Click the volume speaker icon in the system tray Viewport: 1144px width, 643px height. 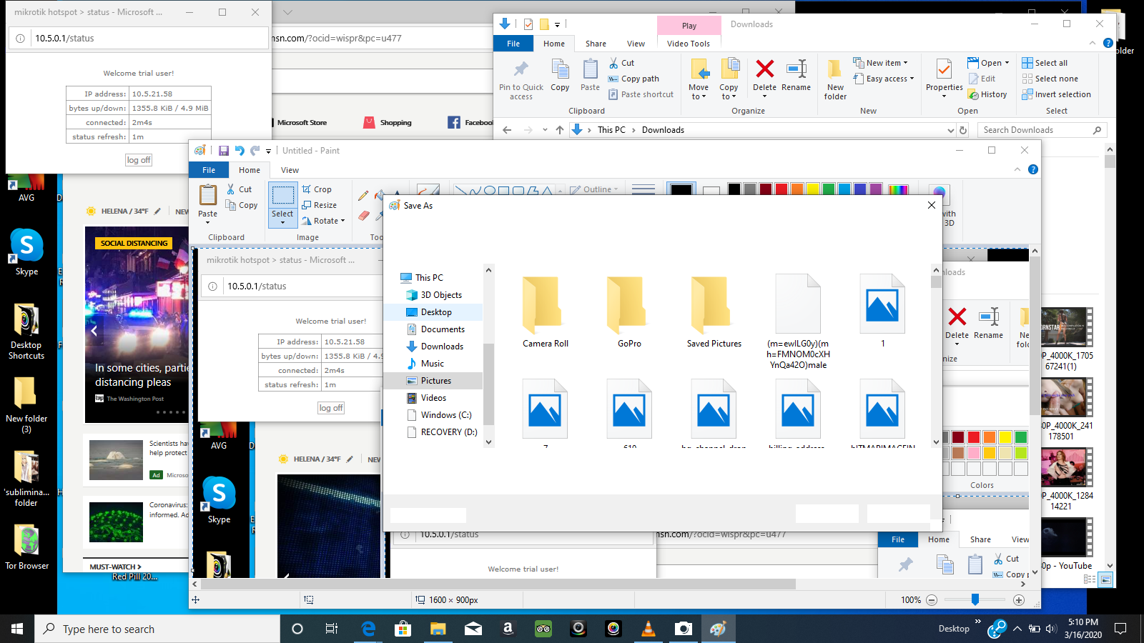(1050, 629)
